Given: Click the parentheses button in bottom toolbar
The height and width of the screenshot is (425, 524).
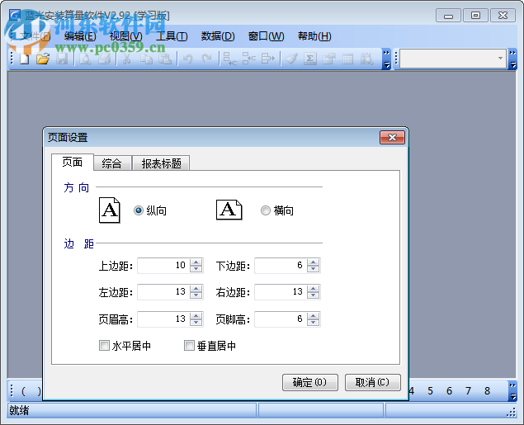Looking at the screenshot, I should pos(31,390).
